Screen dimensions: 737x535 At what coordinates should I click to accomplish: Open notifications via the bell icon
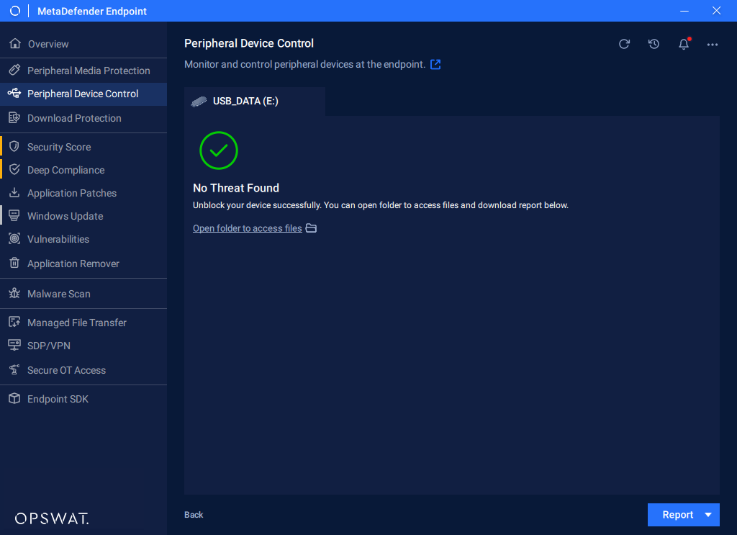(684, 44)
